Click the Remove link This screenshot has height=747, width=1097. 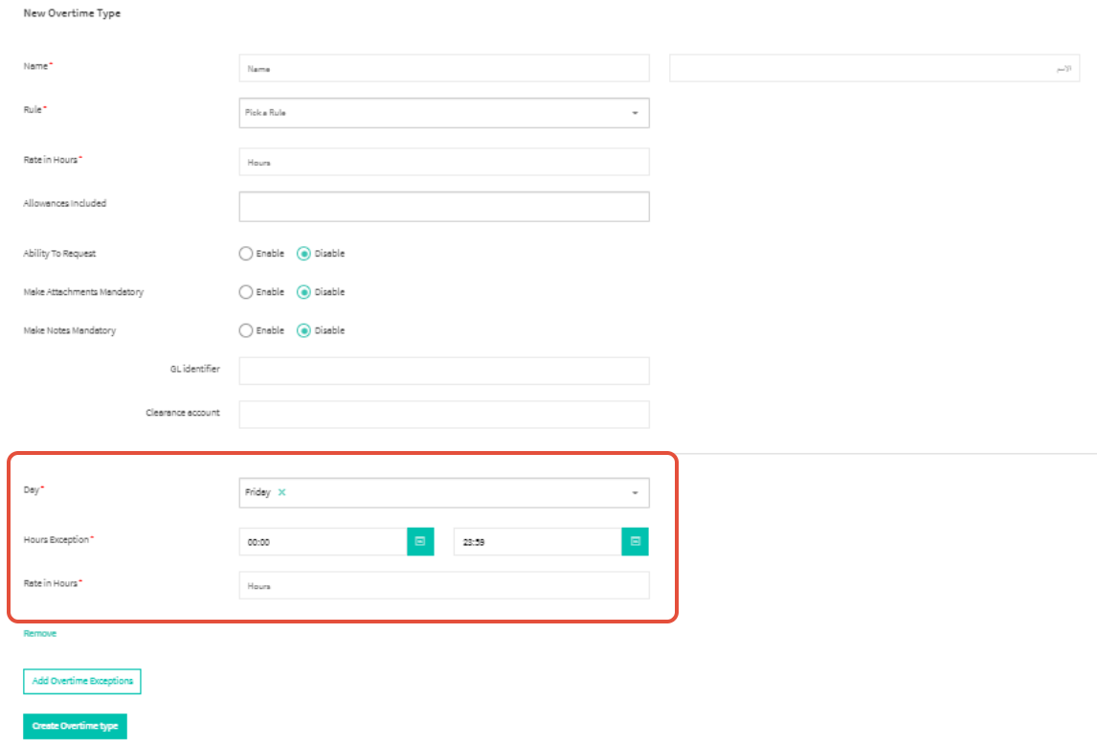40,634
